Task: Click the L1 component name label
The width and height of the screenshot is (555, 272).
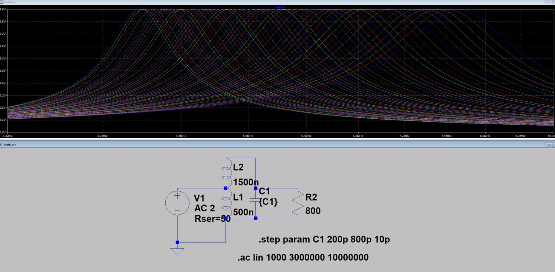Action: 238,198
